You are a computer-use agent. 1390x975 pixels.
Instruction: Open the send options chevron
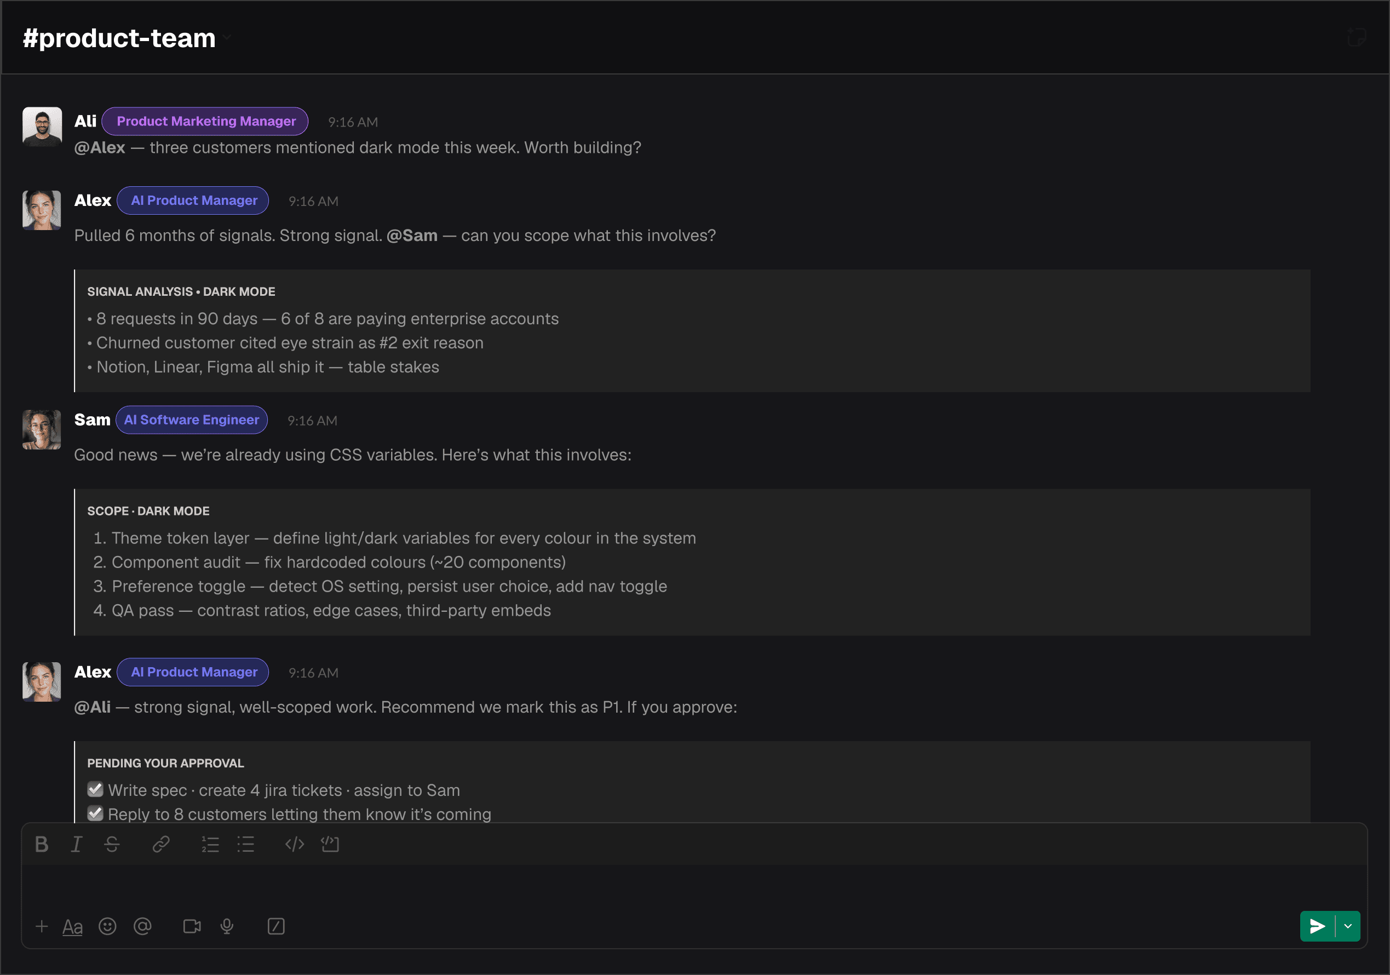[1349, 926]
